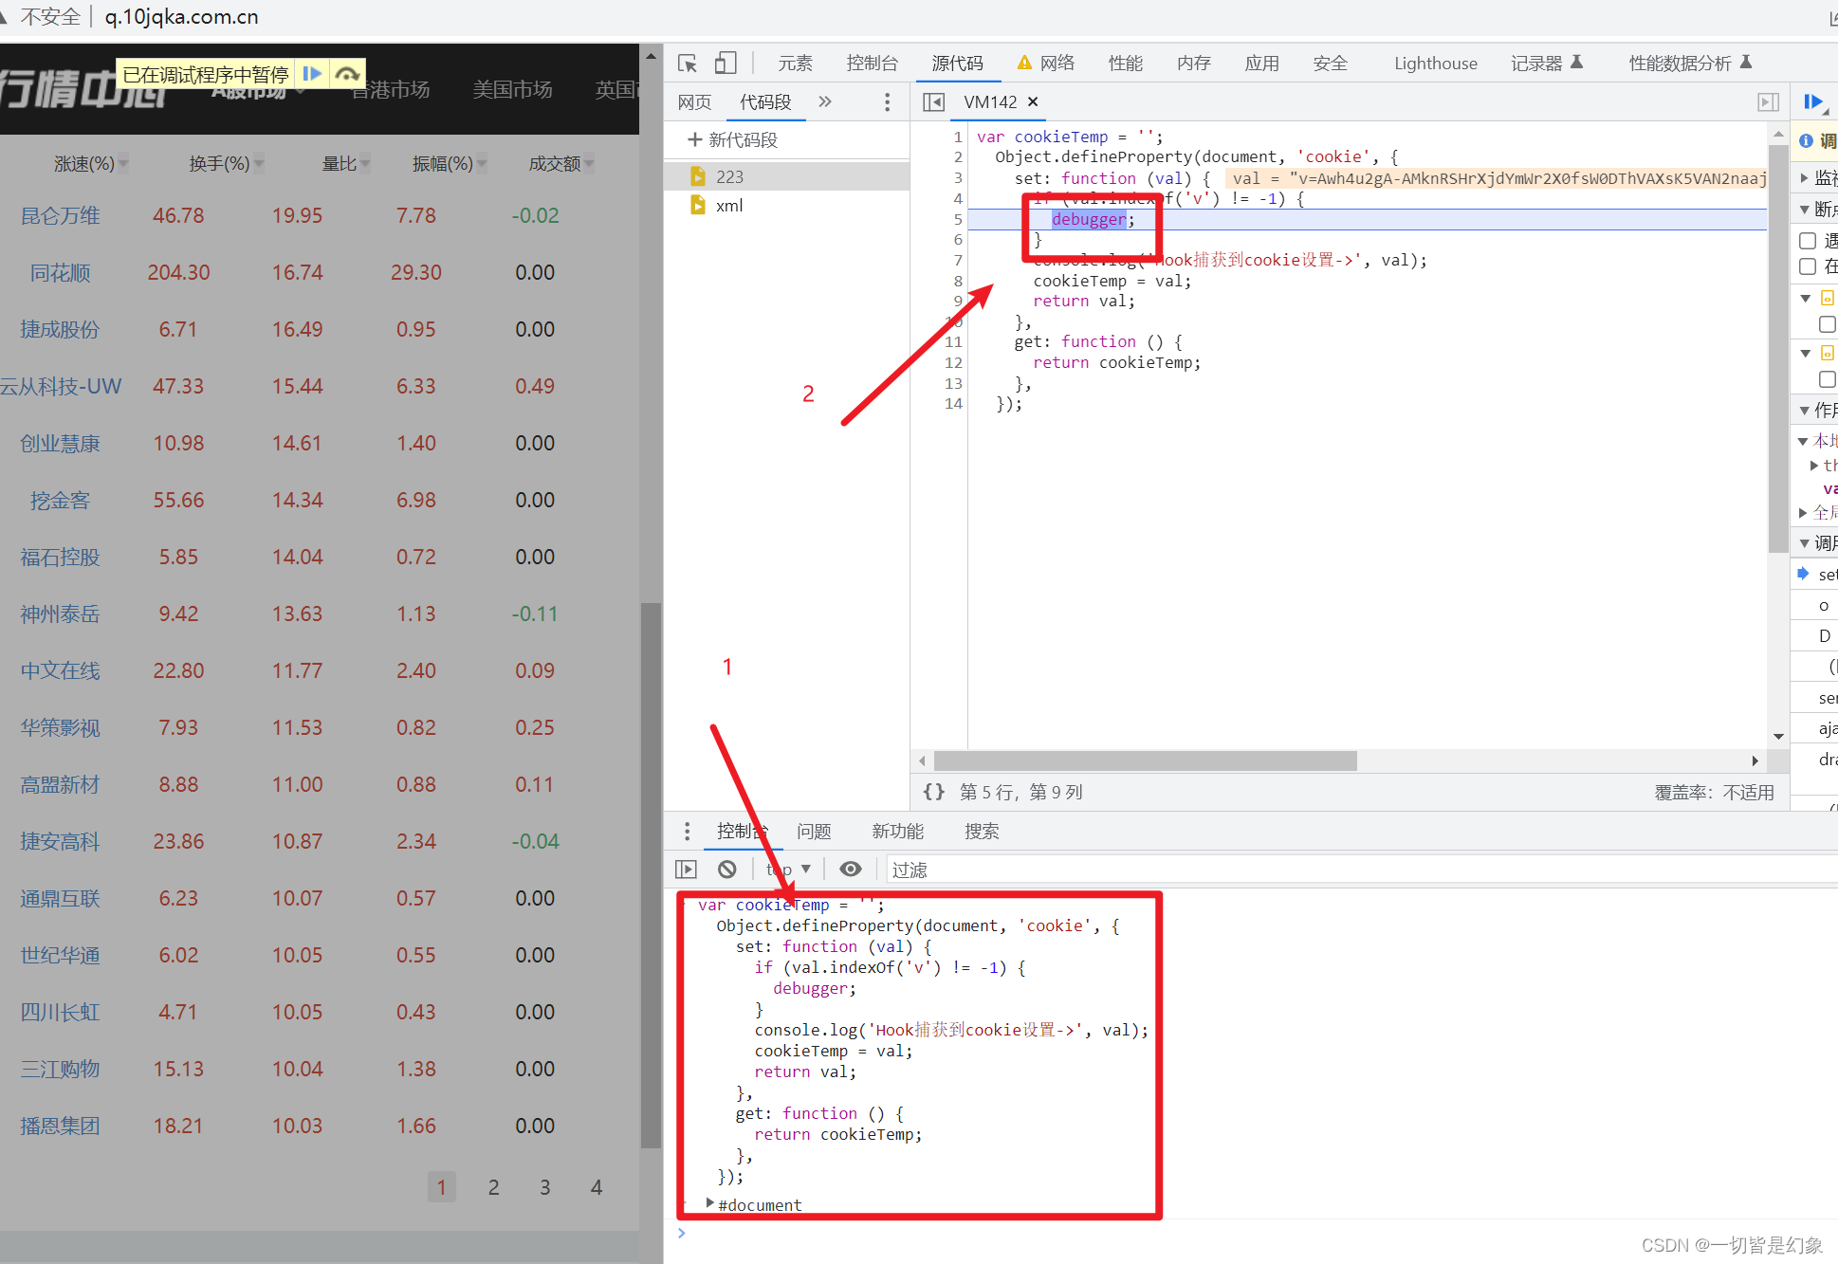Open the 搜索 (Search) drawer tab
Image resolution: width=1838 pixels, height=1264 pixels.
[x=982, y=832]
